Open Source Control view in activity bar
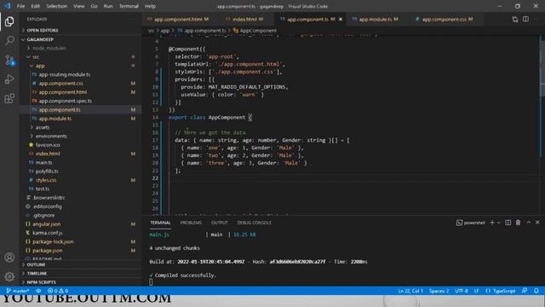Viewport: 545px width, 307px height. [9, 61]
